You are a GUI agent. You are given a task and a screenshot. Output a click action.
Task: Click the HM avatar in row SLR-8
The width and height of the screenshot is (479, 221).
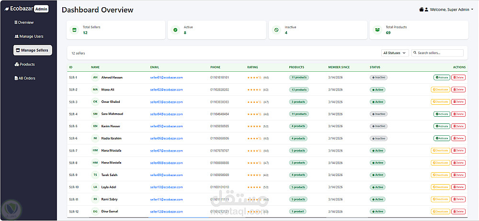pyautogui.click(x=95, y=163)
